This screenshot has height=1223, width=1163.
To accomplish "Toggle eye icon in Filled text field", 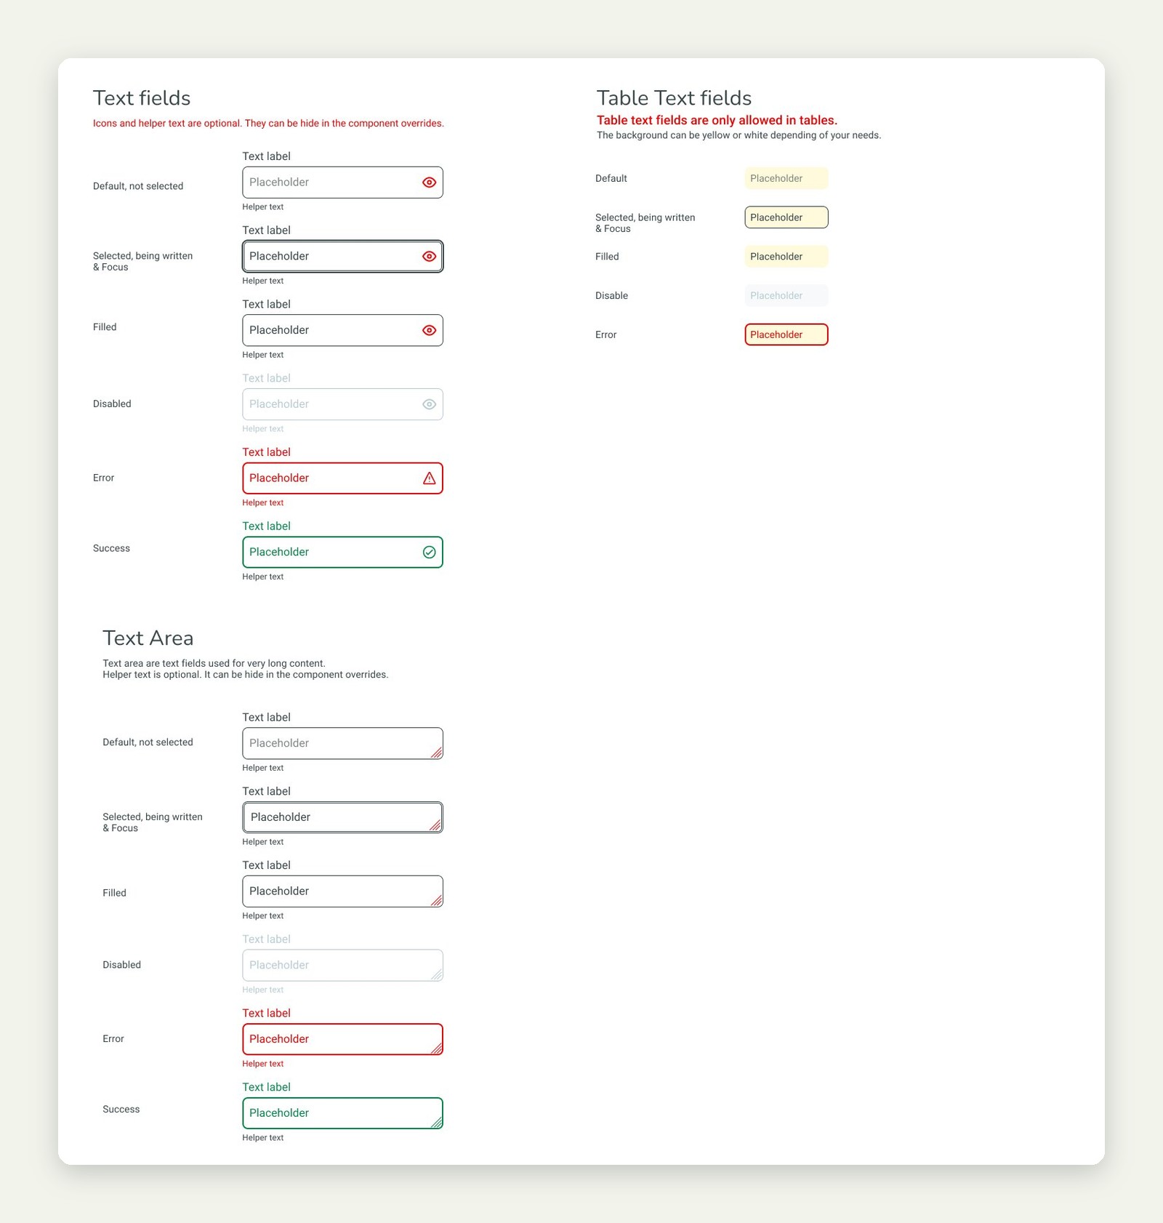I will point(430,330).
